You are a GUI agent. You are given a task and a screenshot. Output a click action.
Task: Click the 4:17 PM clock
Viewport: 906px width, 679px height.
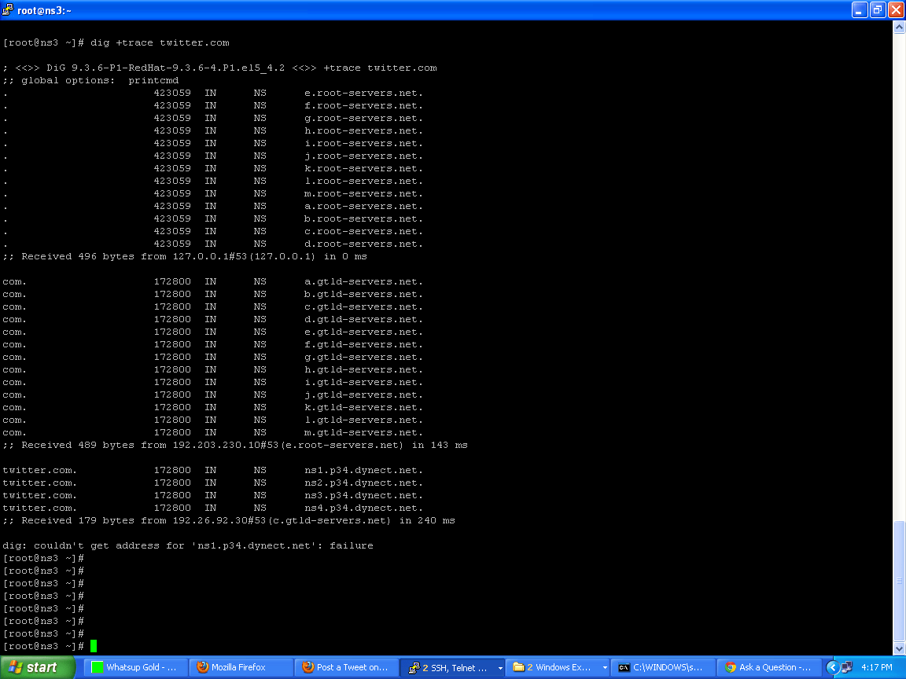(877, 667)
